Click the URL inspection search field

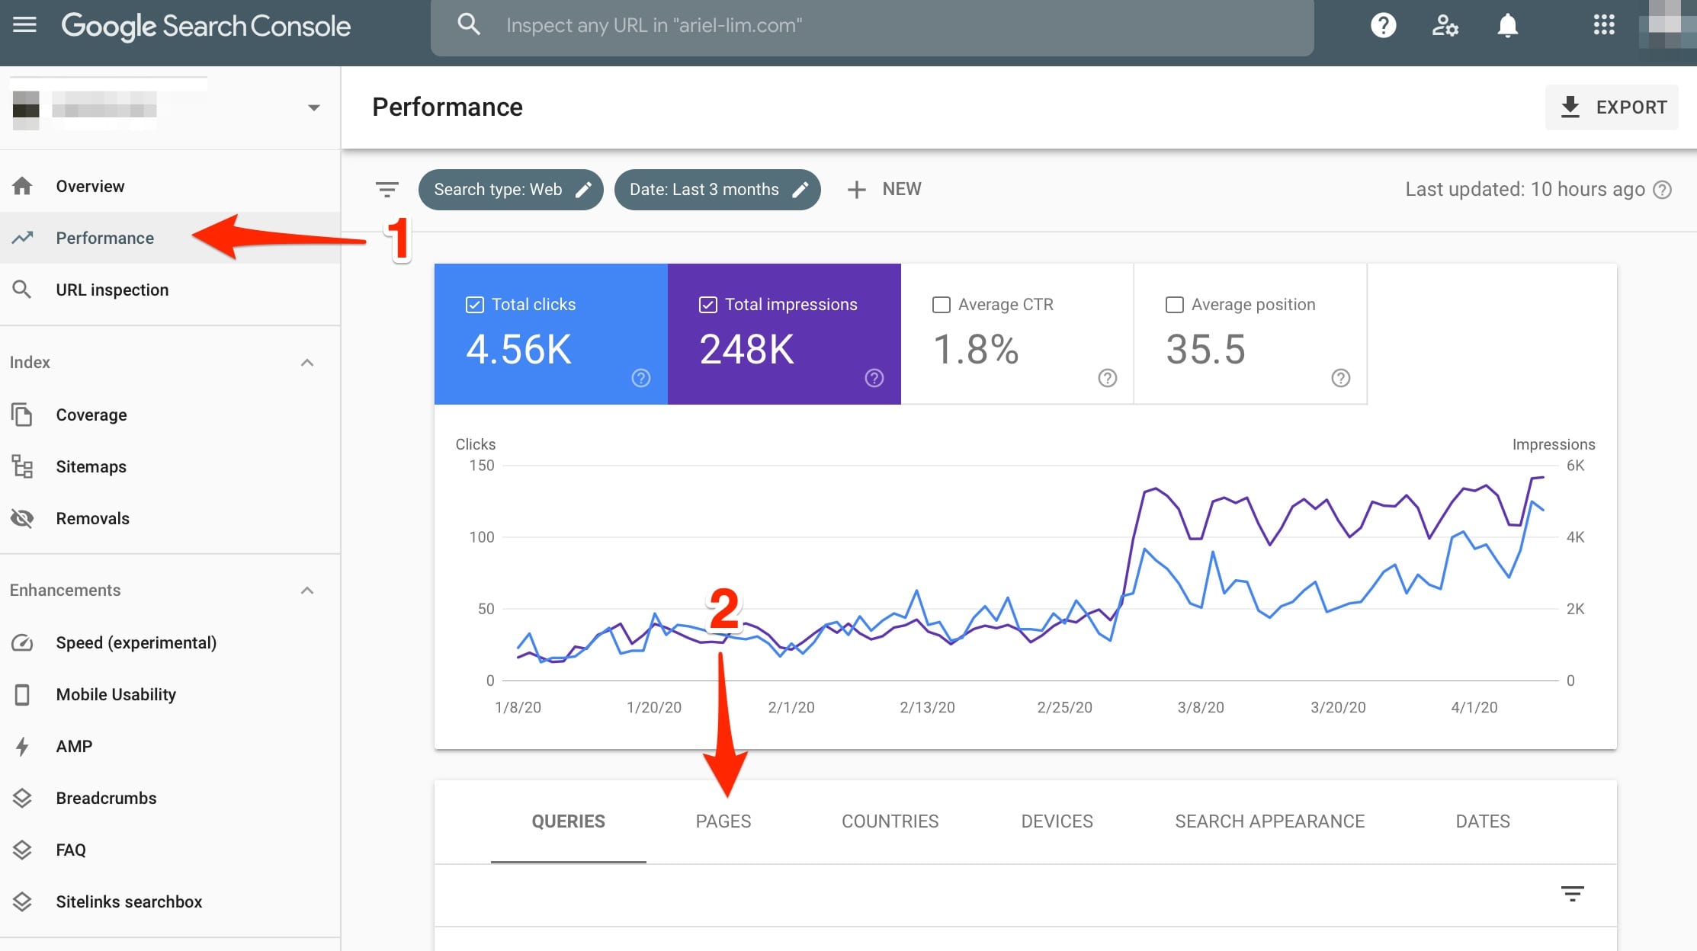click(871, 25)
